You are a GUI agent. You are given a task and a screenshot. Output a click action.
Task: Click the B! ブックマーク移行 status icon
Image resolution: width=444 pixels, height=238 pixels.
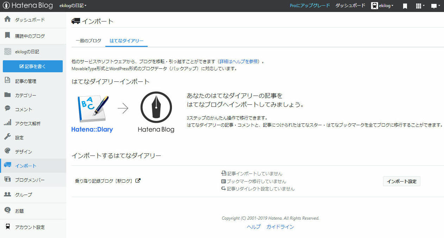coord(223,181)
